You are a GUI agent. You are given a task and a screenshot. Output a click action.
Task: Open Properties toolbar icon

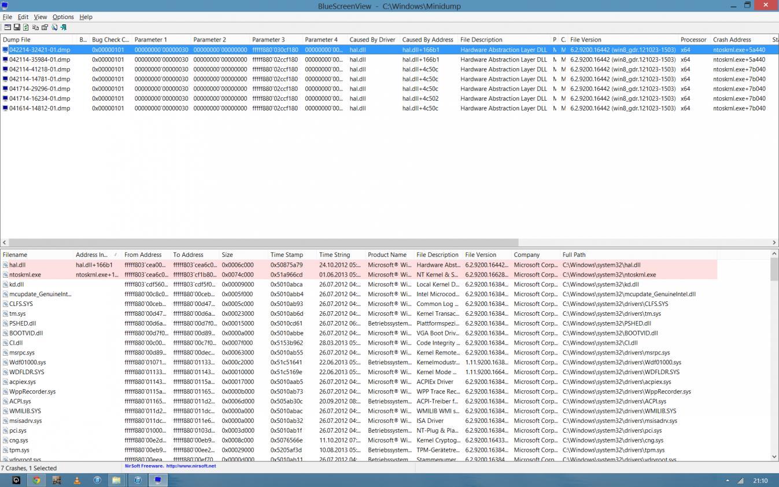click(x=45, y=27)
